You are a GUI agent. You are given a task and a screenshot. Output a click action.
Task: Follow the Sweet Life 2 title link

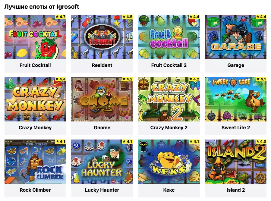click(236, 127)
